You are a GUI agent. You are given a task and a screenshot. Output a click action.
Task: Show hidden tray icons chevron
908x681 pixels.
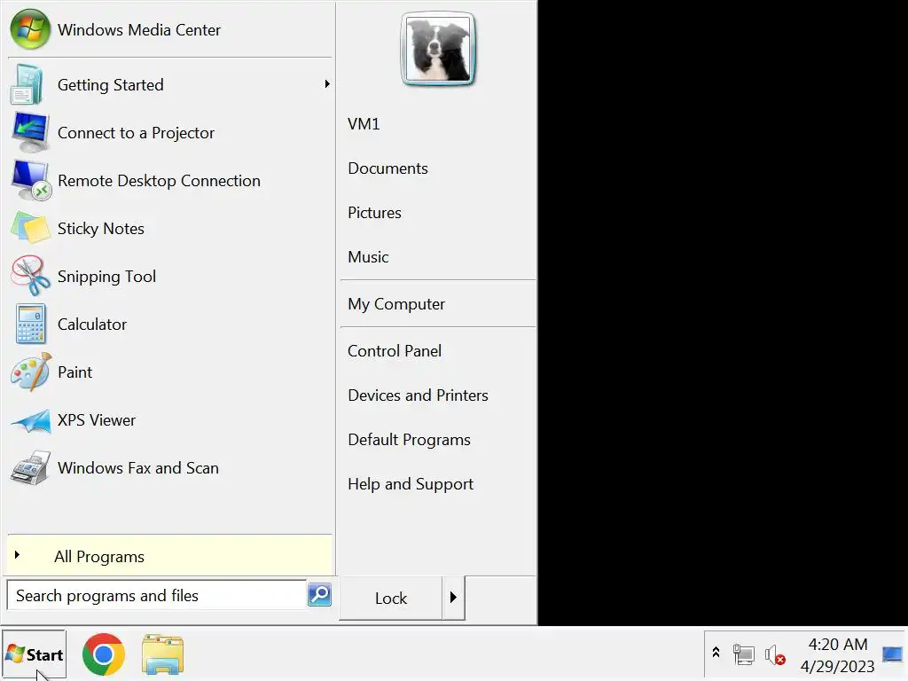pyautogui.click(x=716, y=654)
